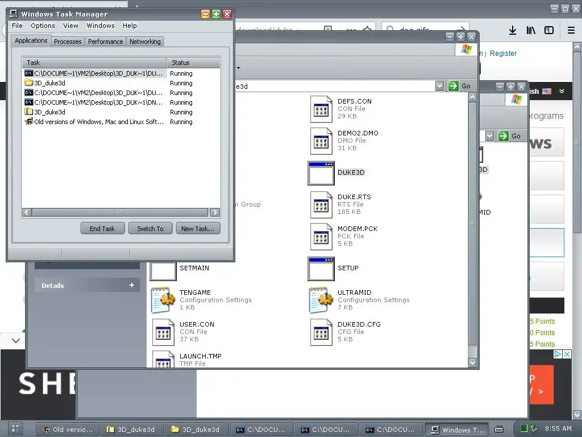Click the chevron-down expander at left edge
Viewport: 582px width, 437px height.
(x=15, y=340)
